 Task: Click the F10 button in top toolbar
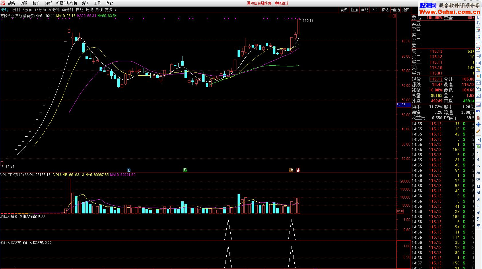tap(375, 10)
